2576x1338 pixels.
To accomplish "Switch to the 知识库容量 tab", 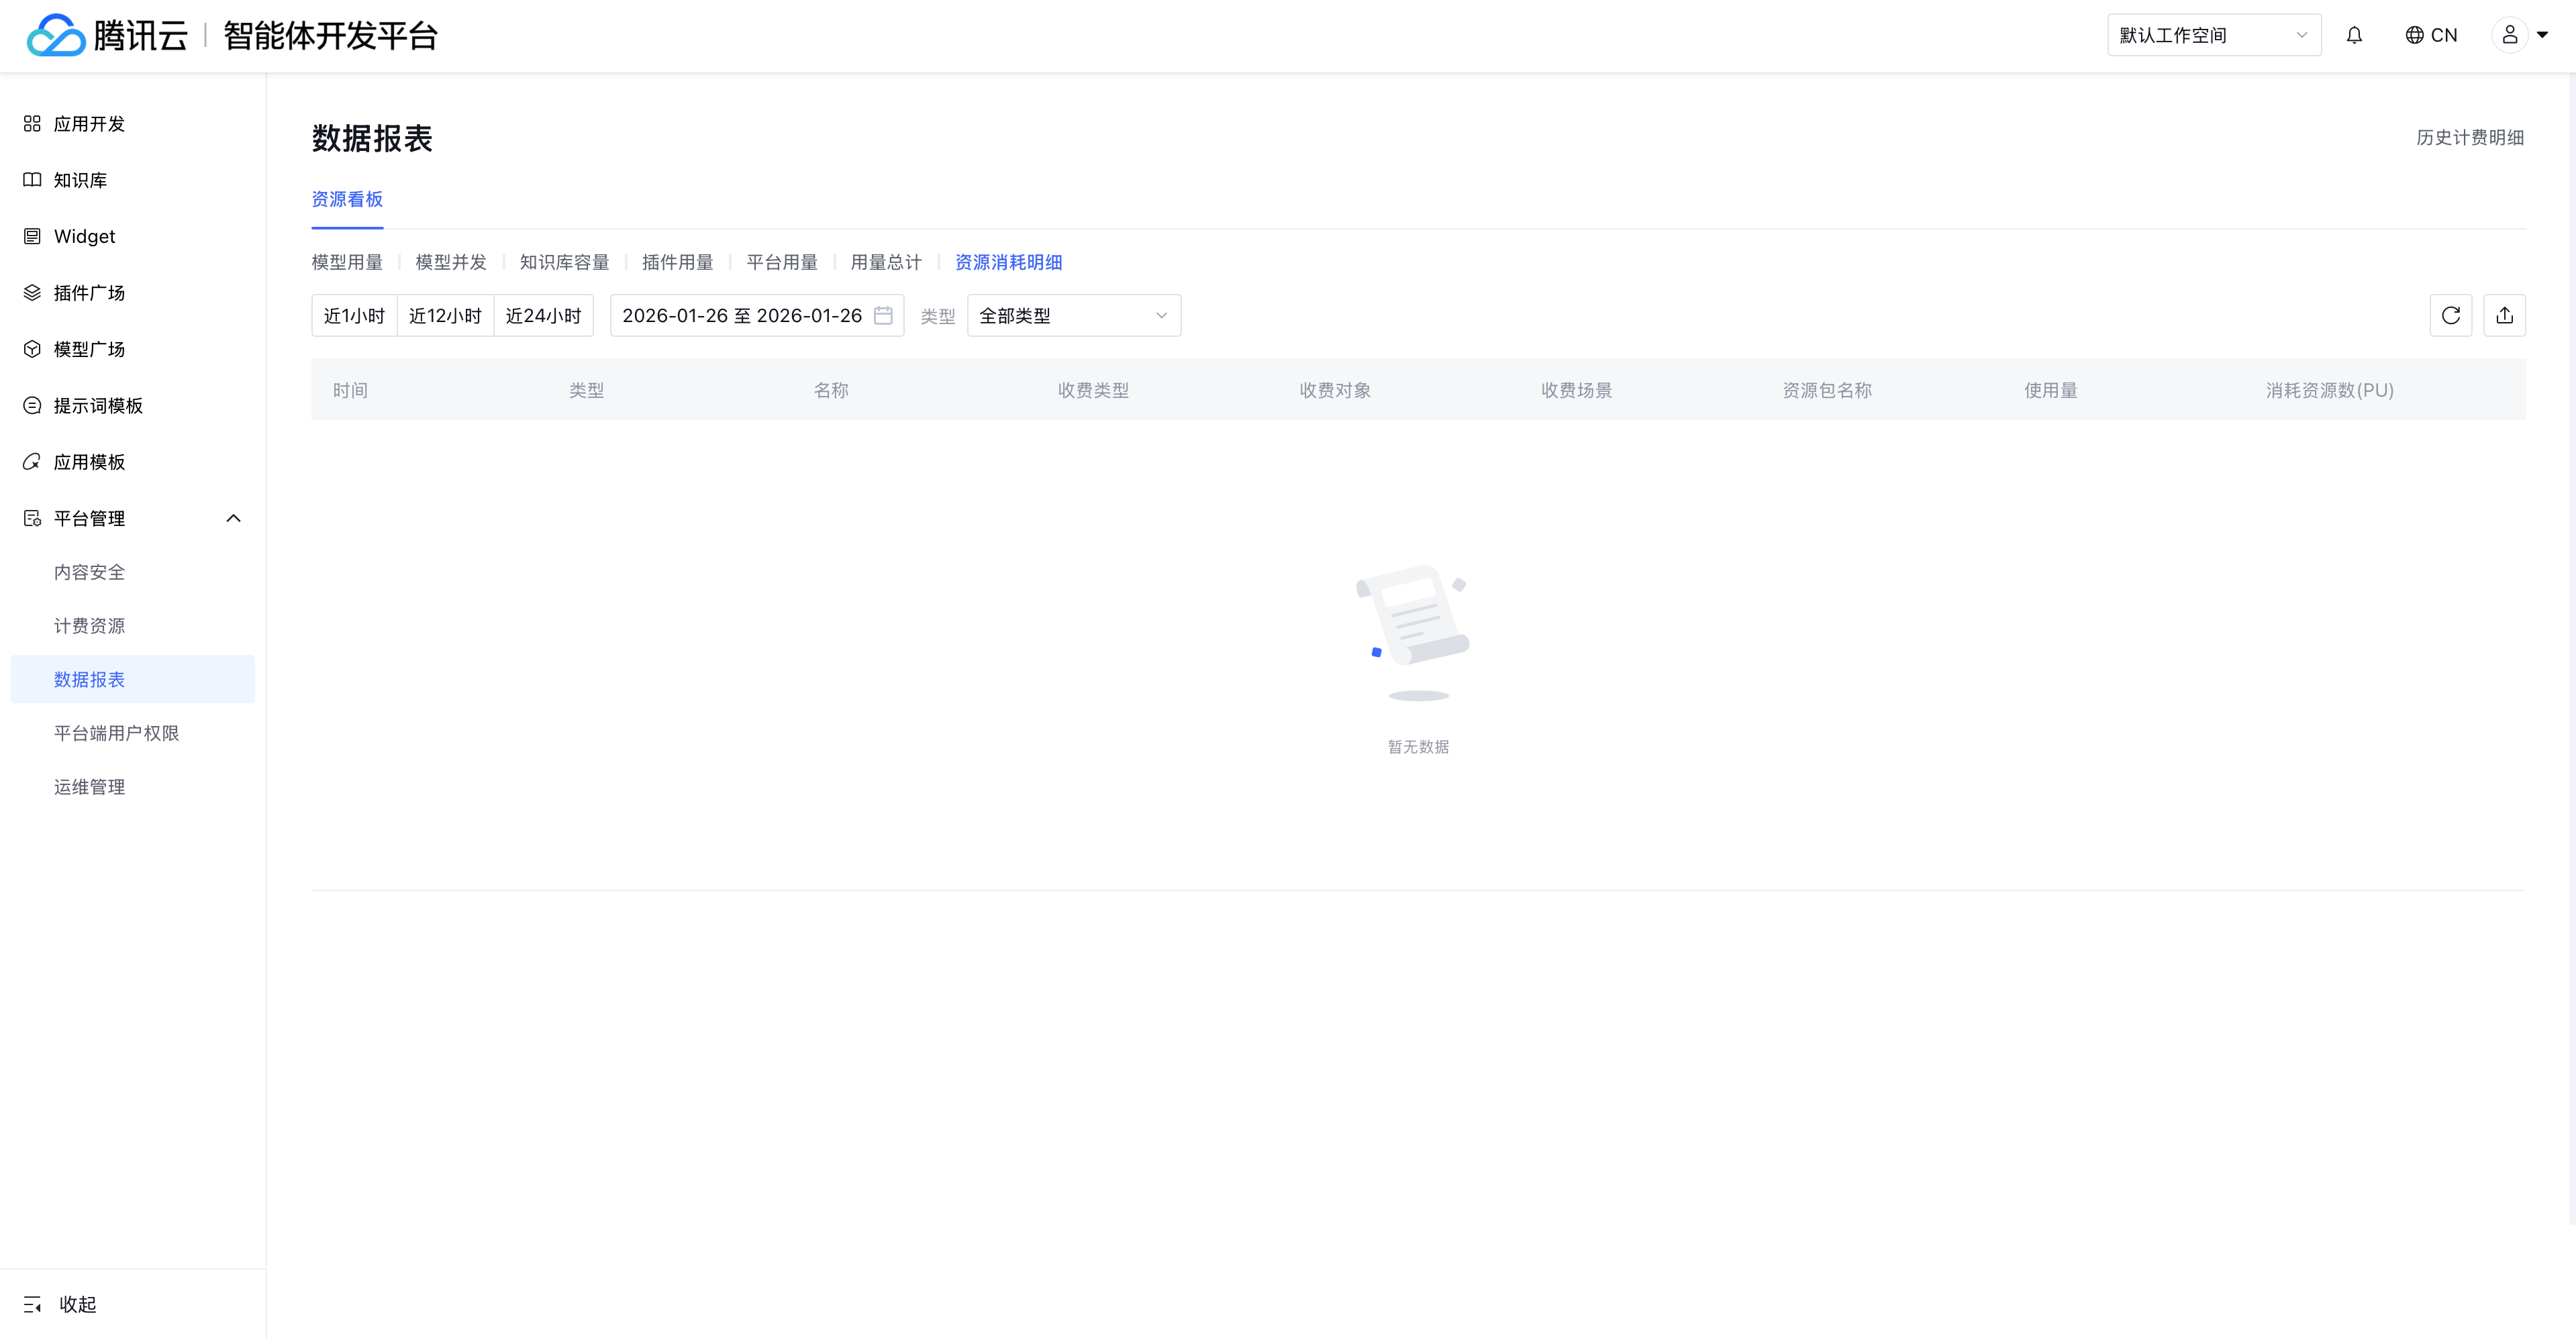I will tap(564, 262).
